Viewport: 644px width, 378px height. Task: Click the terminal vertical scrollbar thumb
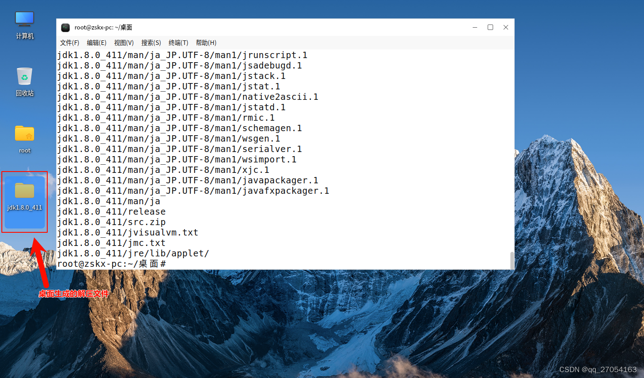[x=512, y=260]
